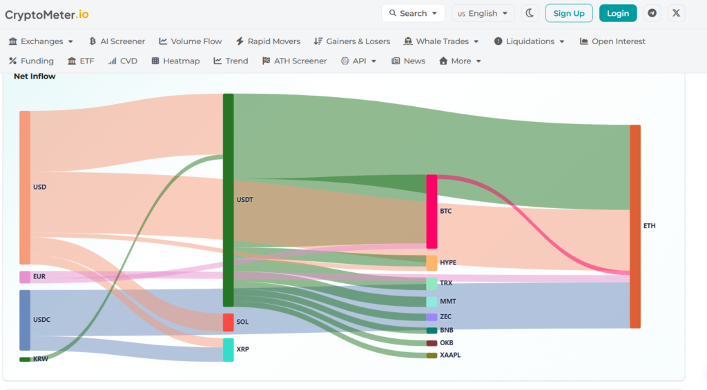This screenshot has height=390, width=707.
Task: Select the pink BTC node bar
Action: coord(432,212)
